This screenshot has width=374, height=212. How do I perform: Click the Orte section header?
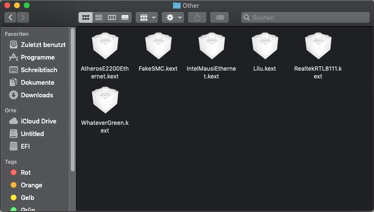(11, 110)
